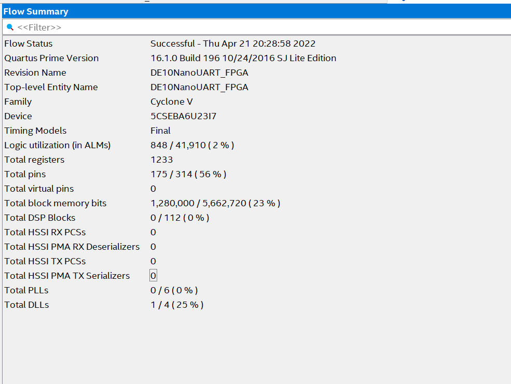Click the Total virtual pins label
The image size is (511, 384).
tap(39, 189)
